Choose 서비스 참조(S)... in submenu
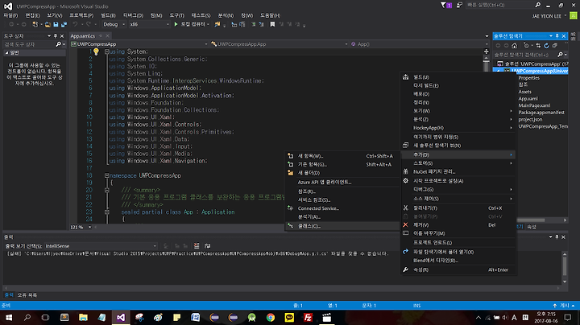580x325 pixels. click(342, 200)
